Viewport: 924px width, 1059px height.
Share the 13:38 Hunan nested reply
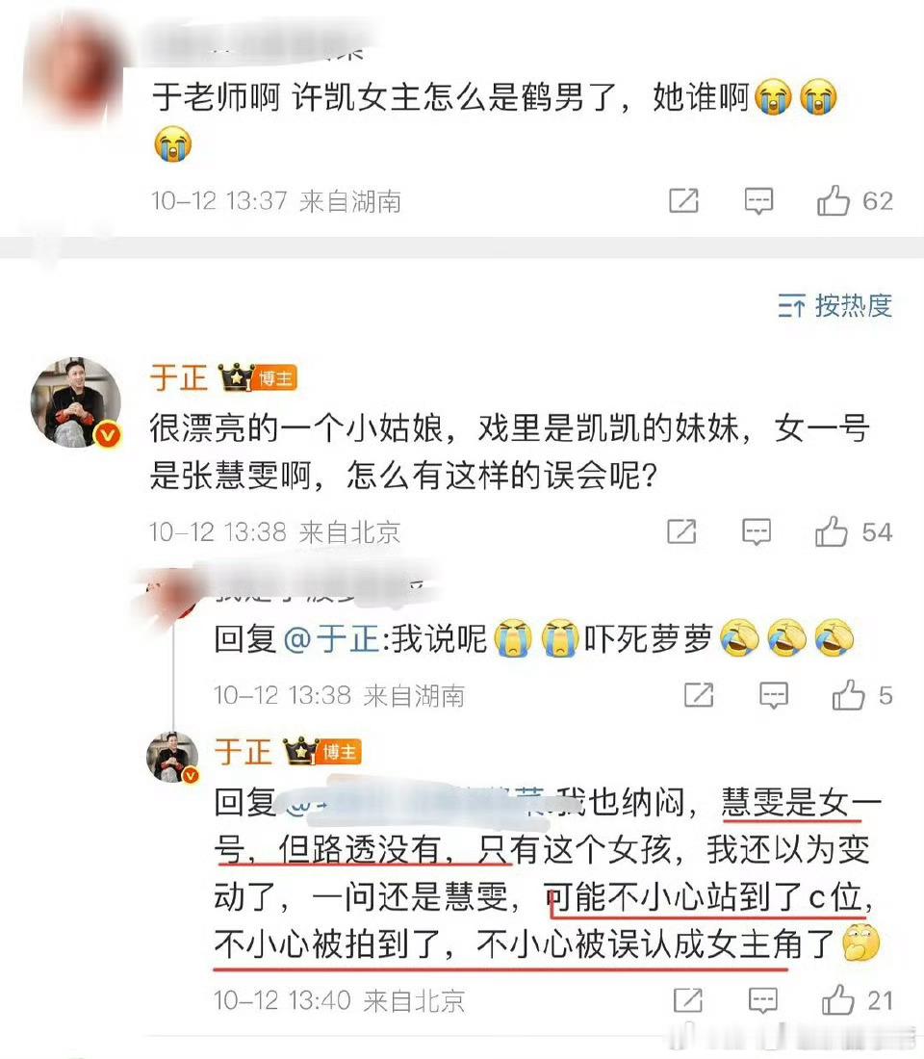pyautogui.click(x=699, y=695)
